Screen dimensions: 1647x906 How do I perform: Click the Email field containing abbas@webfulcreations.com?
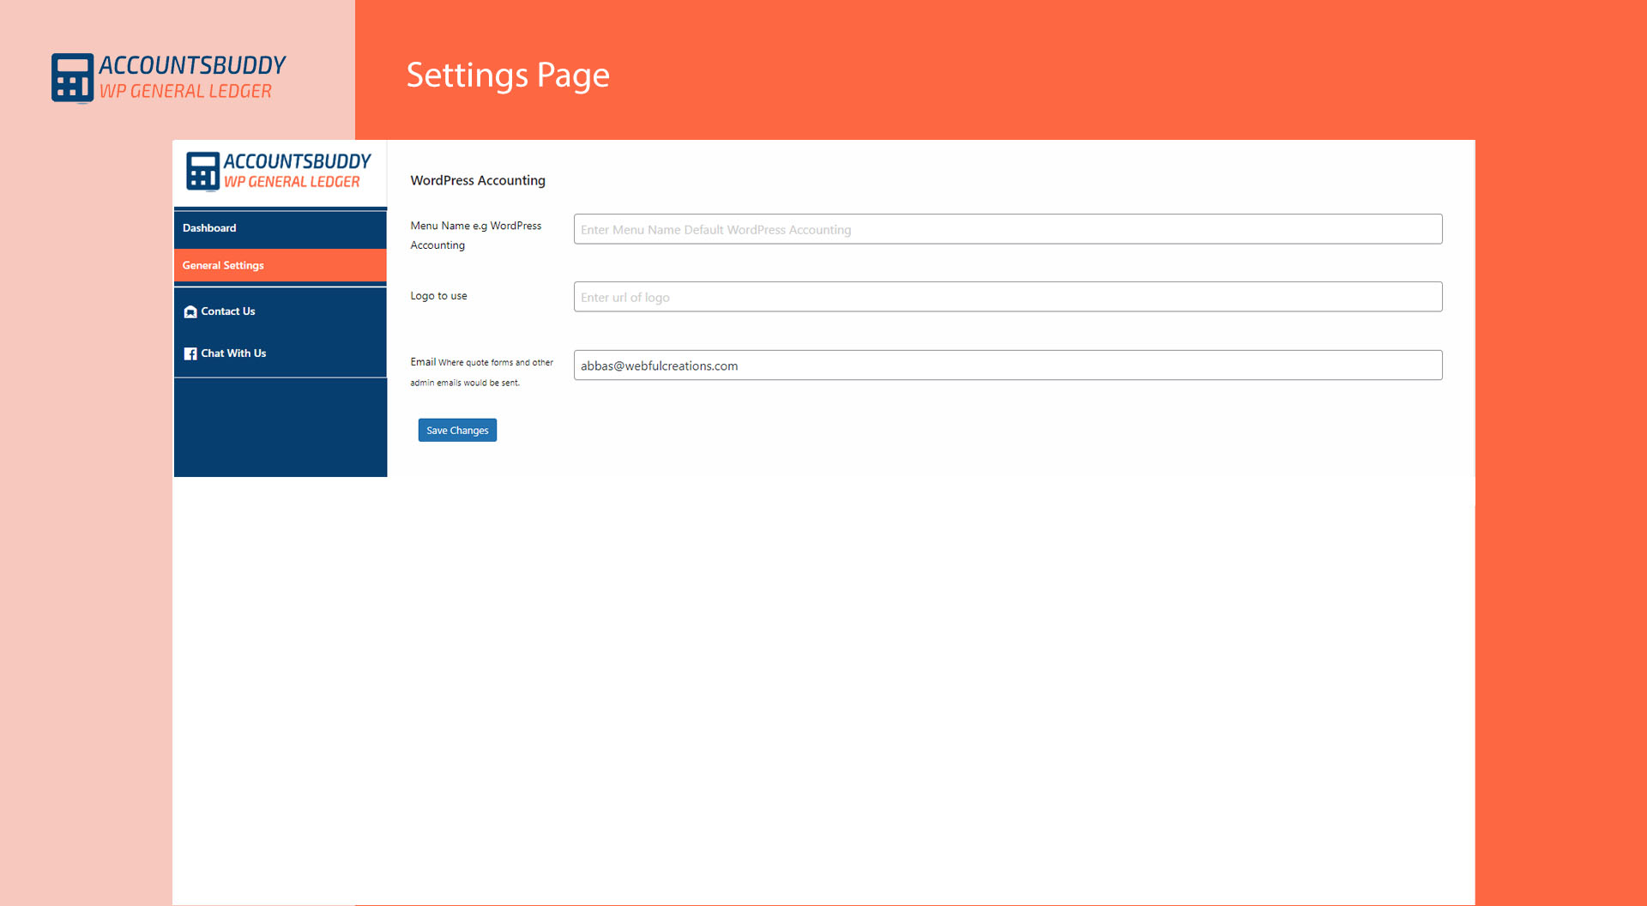(x=1008, y=365)
